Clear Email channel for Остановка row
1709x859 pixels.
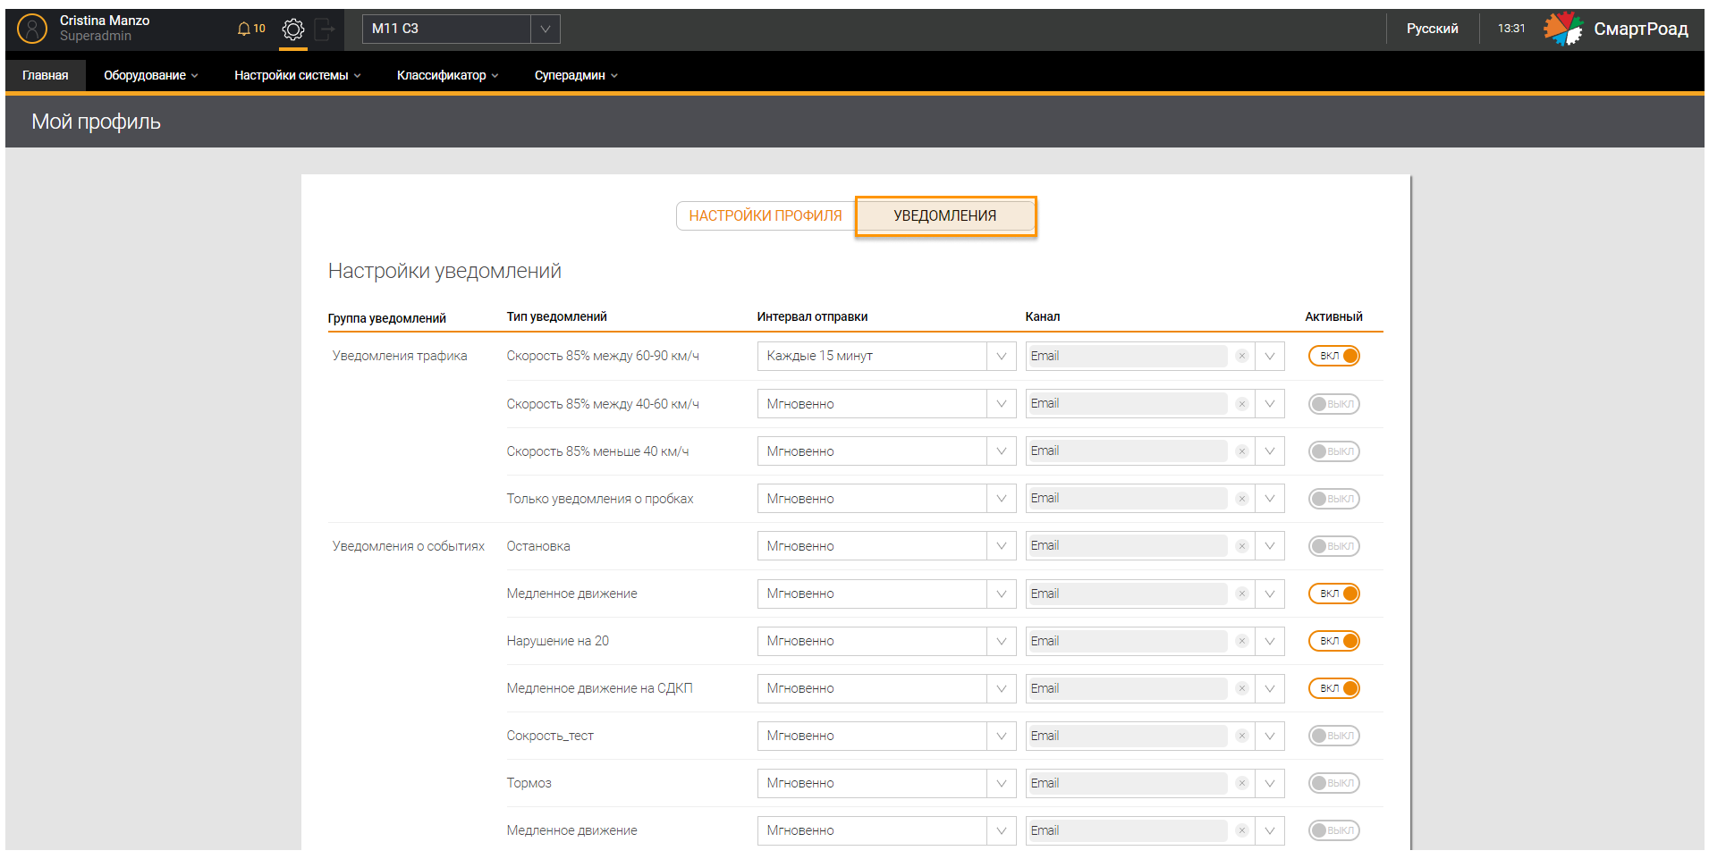pyautogui.click(x=1241, y=546)
